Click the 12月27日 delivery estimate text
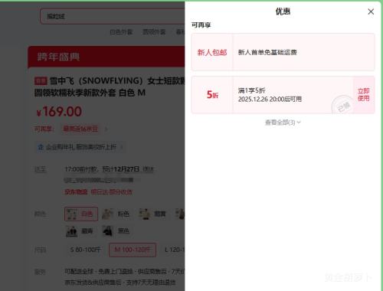Screen dimensions: 383x291 pos(126,169)
